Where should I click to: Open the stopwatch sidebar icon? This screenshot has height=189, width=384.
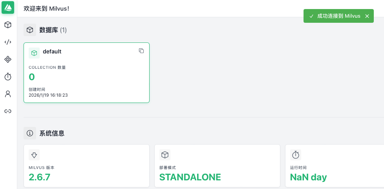tap(8, 77)
